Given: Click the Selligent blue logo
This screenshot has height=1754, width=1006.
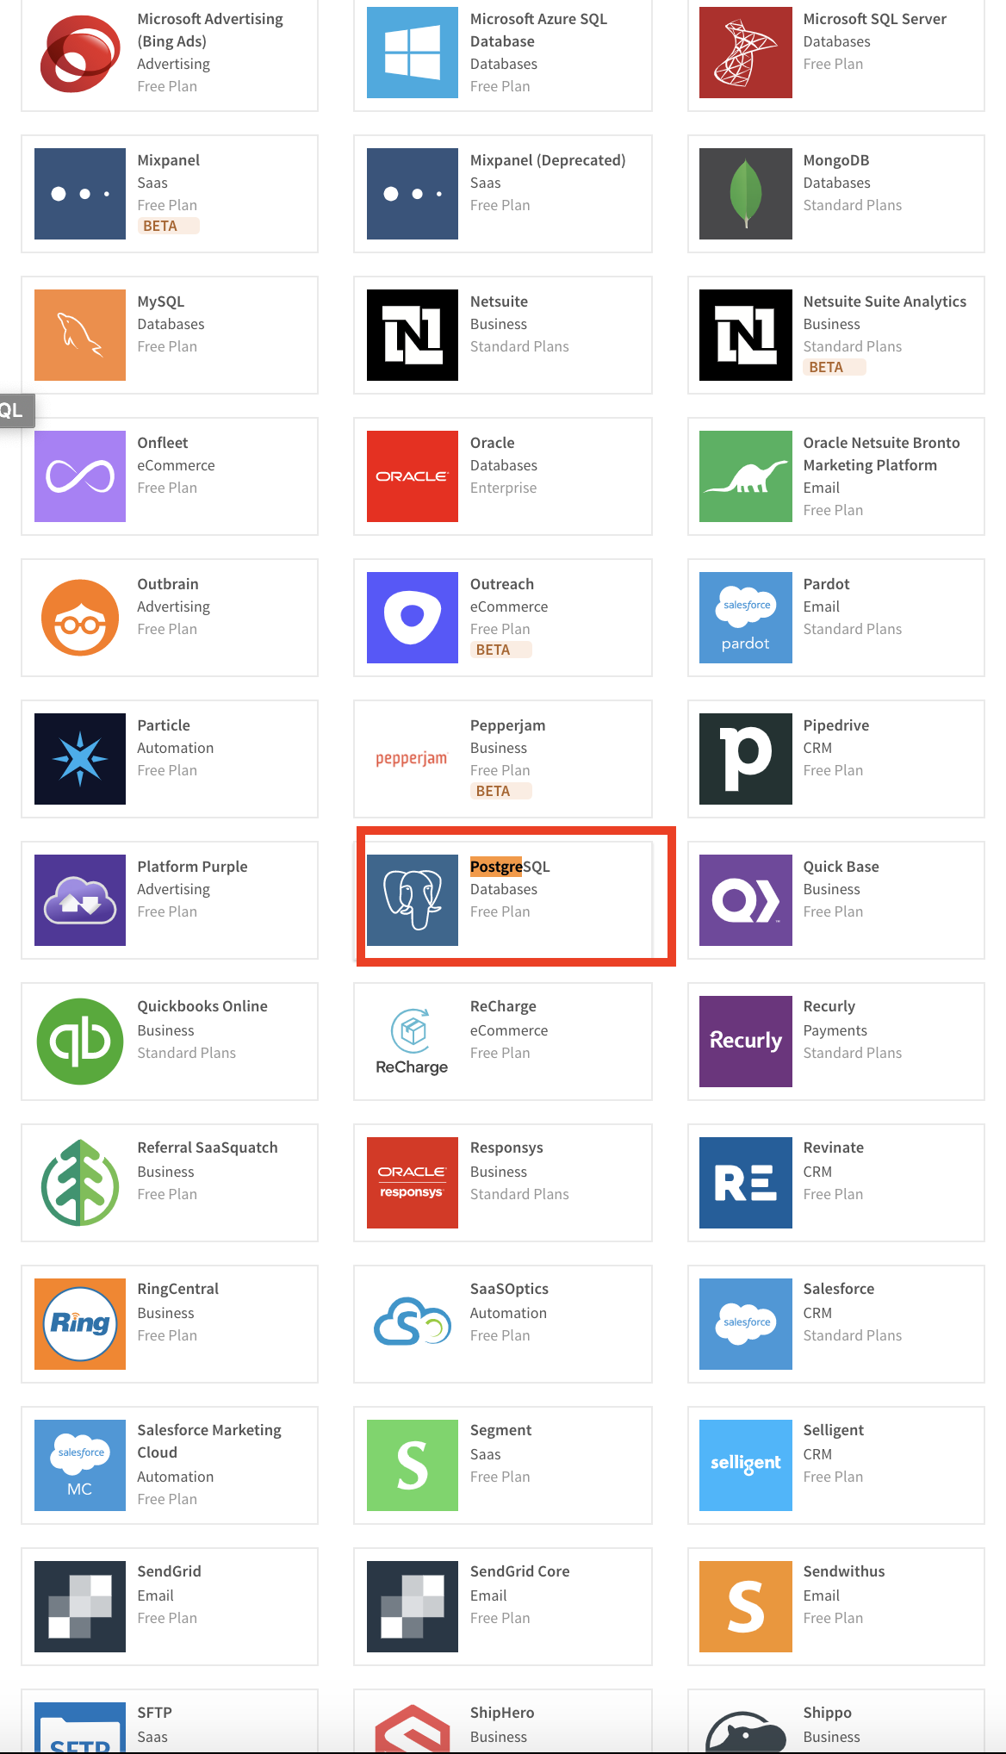Looking at the screenshot, I should 746,1465.
